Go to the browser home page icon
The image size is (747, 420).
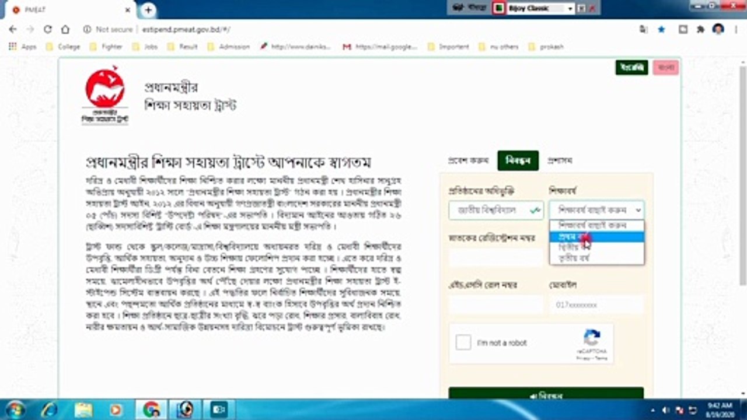coord(65,29)
